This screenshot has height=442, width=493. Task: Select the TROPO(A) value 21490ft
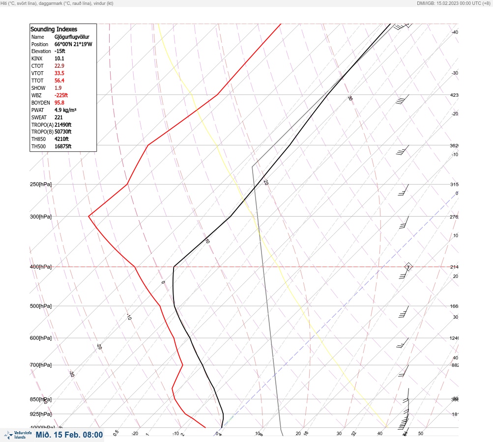pyautogui.click(x=63, y=125)
